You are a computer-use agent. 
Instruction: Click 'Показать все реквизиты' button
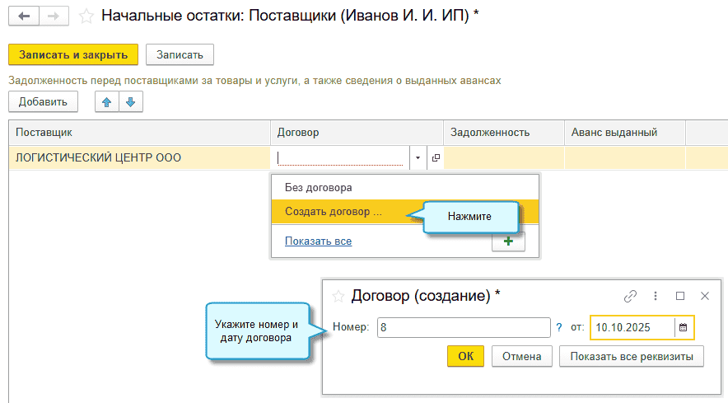point(631,356)
